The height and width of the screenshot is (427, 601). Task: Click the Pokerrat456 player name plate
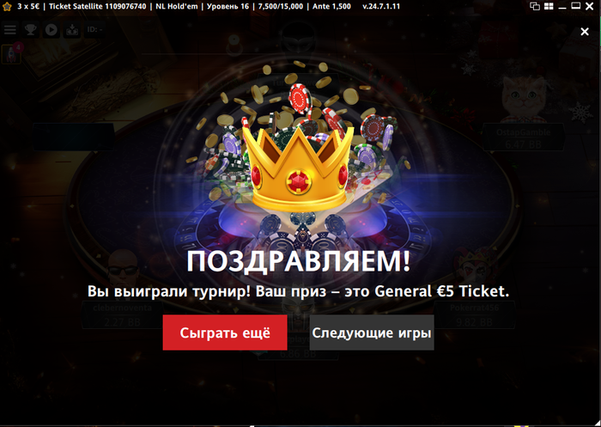(474, 314)
